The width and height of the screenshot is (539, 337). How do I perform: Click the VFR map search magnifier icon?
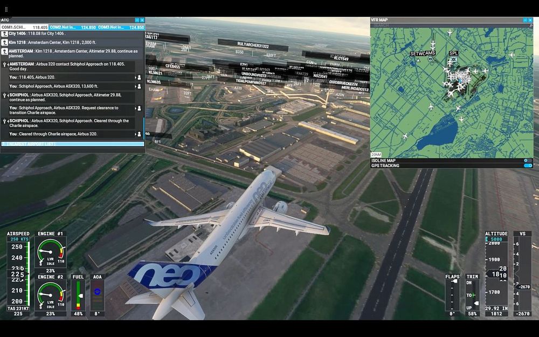pyautogui.click(x=531, y=26)
